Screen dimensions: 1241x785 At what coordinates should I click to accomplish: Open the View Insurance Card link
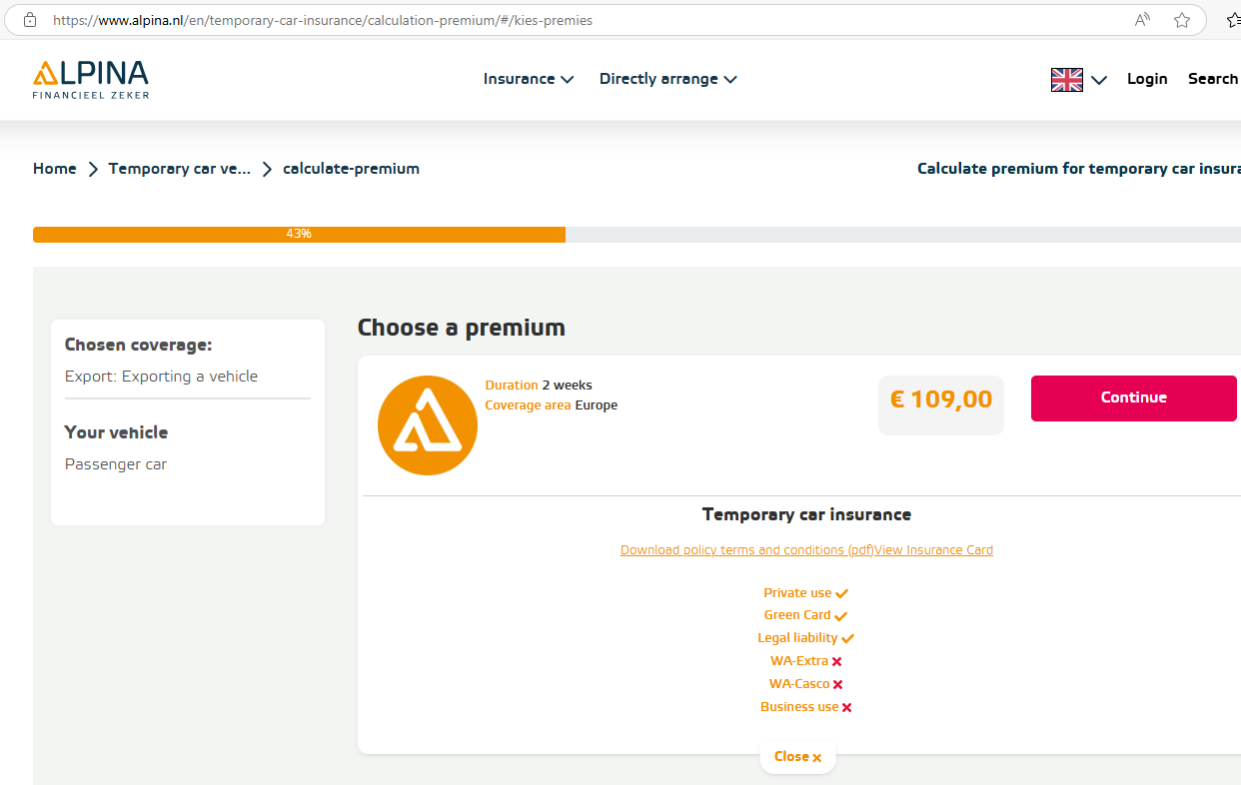pos(934,550)
